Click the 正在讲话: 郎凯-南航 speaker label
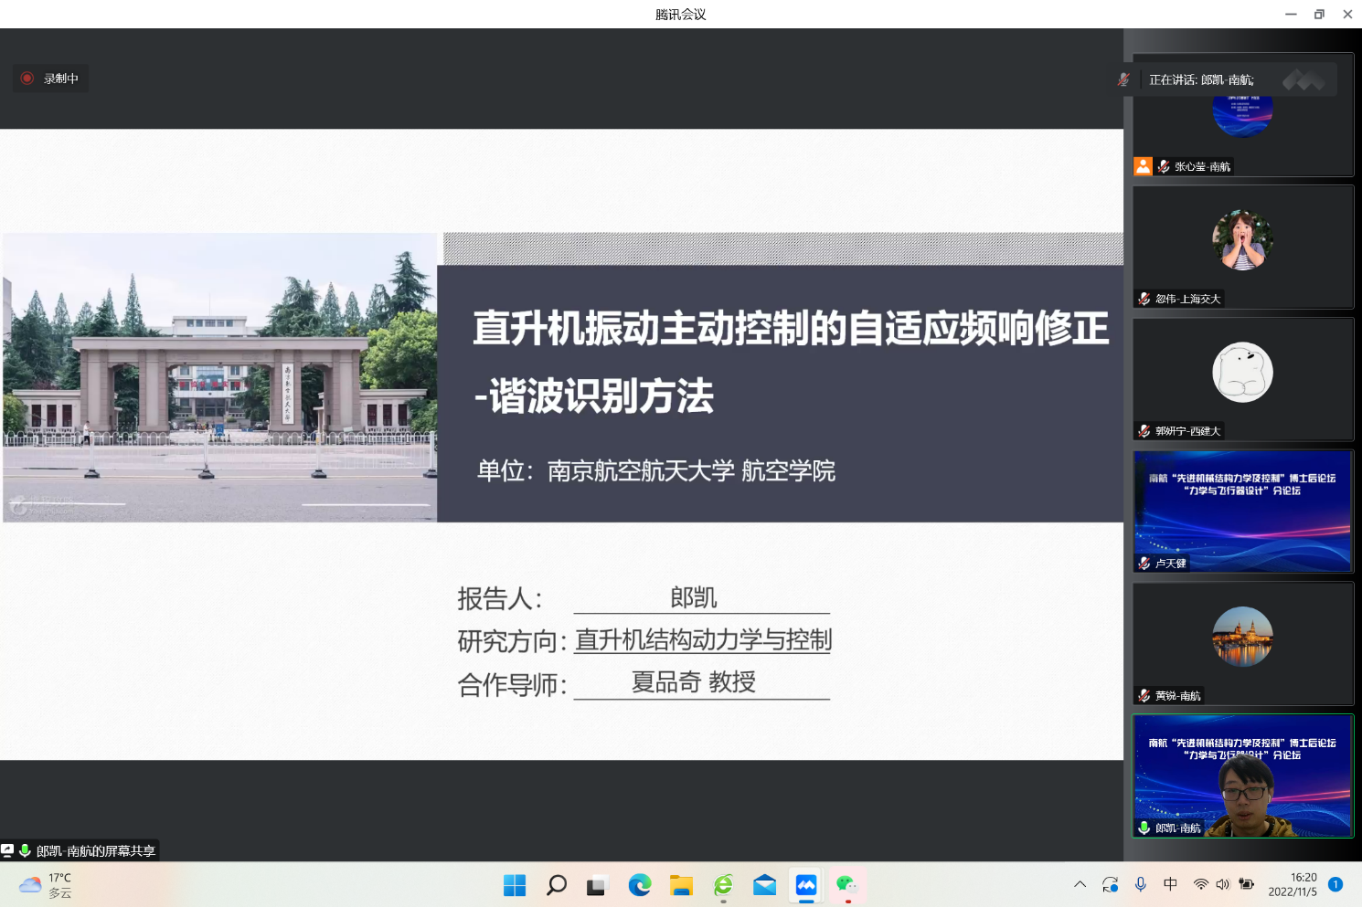The height and width of the screenshot is (907, 1362). [1200, 80]
